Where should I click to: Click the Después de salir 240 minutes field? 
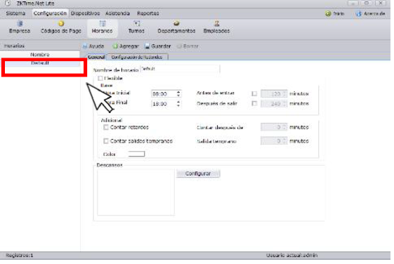click(x=274, y=103)
